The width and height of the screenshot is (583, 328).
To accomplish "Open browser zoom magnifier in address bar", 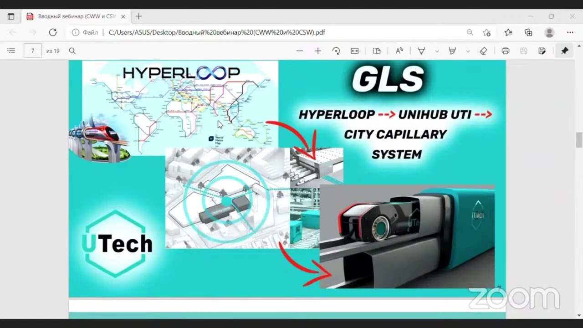I will [470, 32].
